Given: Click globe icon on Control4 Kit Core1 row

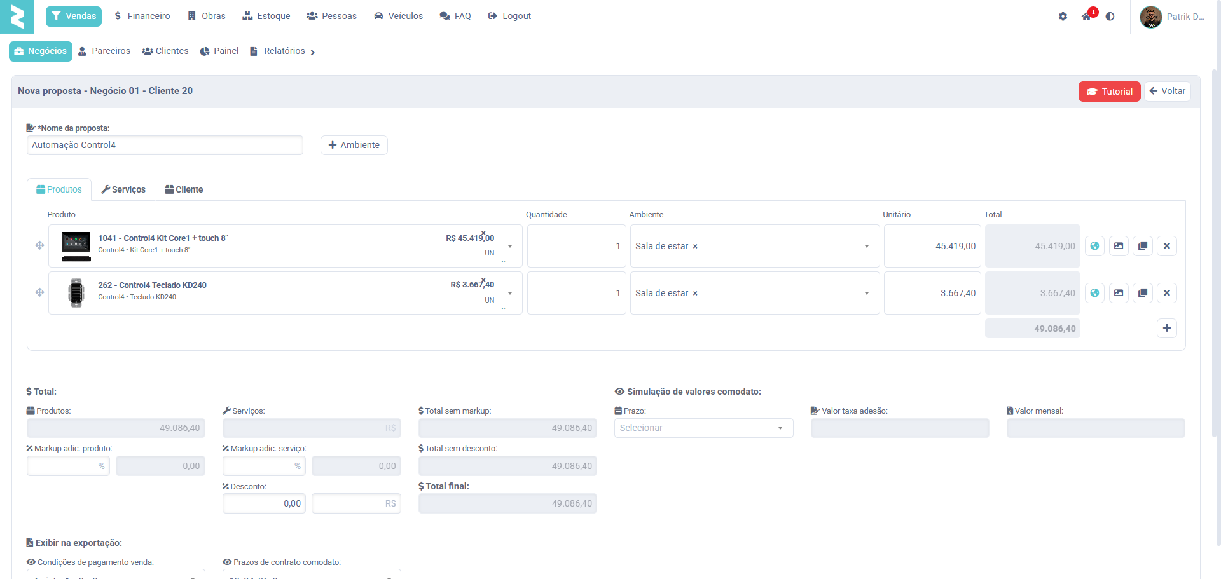Looking at the screenshot, I should click(1094, 246).
